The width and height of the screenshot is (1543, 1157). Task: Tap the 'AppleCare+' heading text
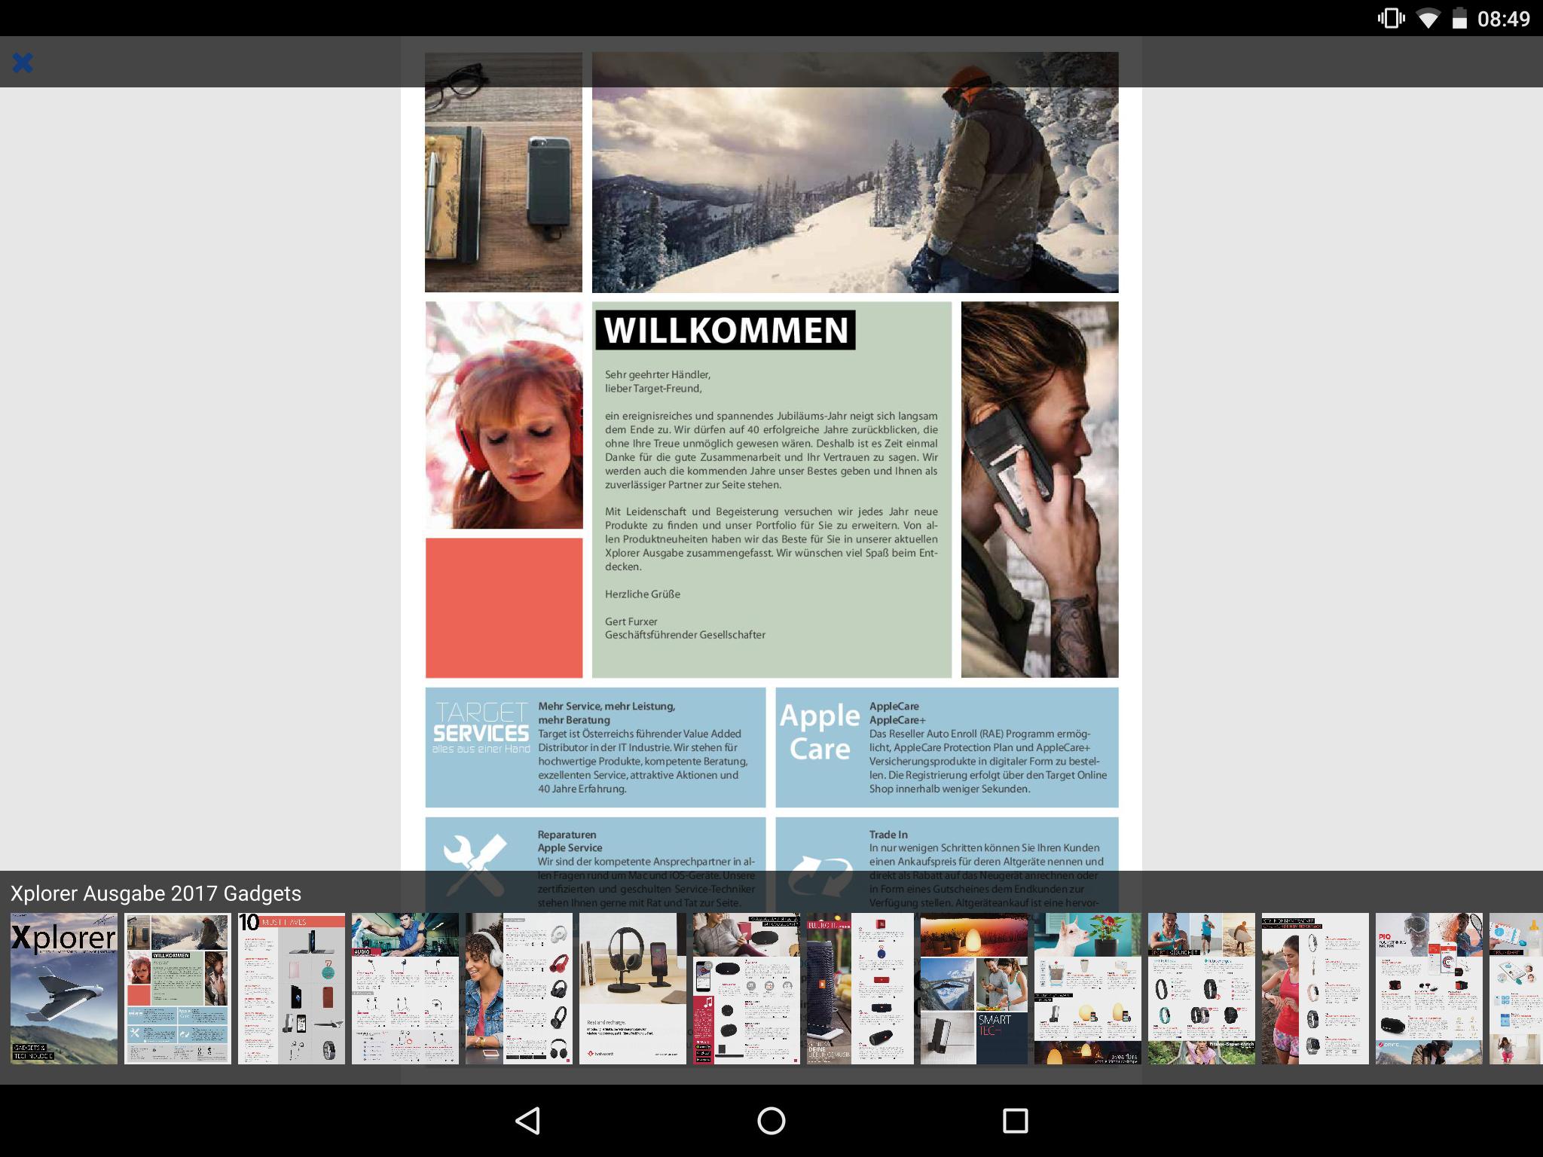[x=897, y=720]
